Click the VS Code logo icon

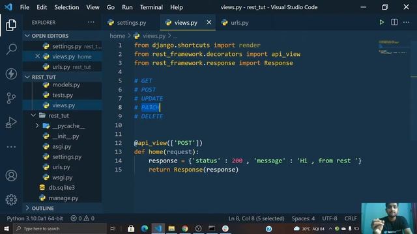point(8,7)
